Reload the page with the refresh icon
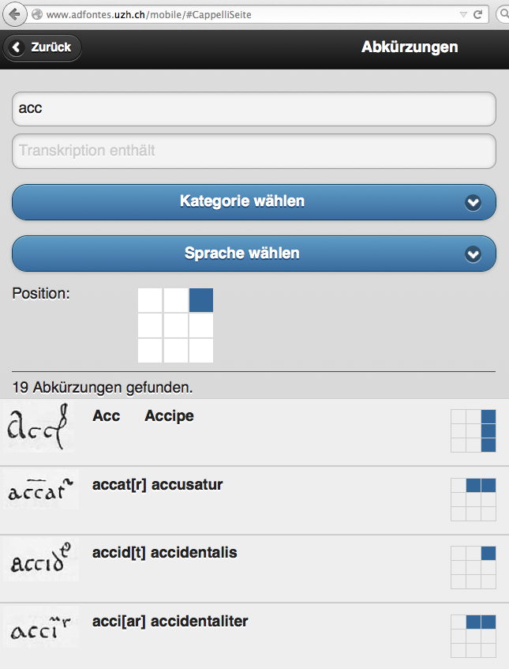Viewport: 509px width, 669px height. click(x=477, y=14)
